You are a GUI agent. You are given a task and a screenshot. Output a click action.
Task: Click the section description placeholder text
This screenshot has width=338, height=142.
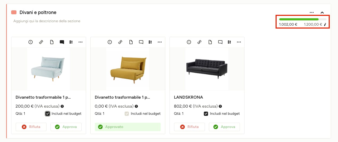[x=47, y=21]
